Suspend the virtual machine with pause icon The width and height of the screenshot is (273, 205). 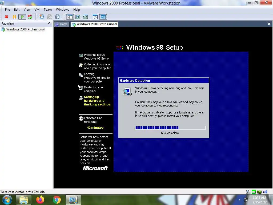14,17
